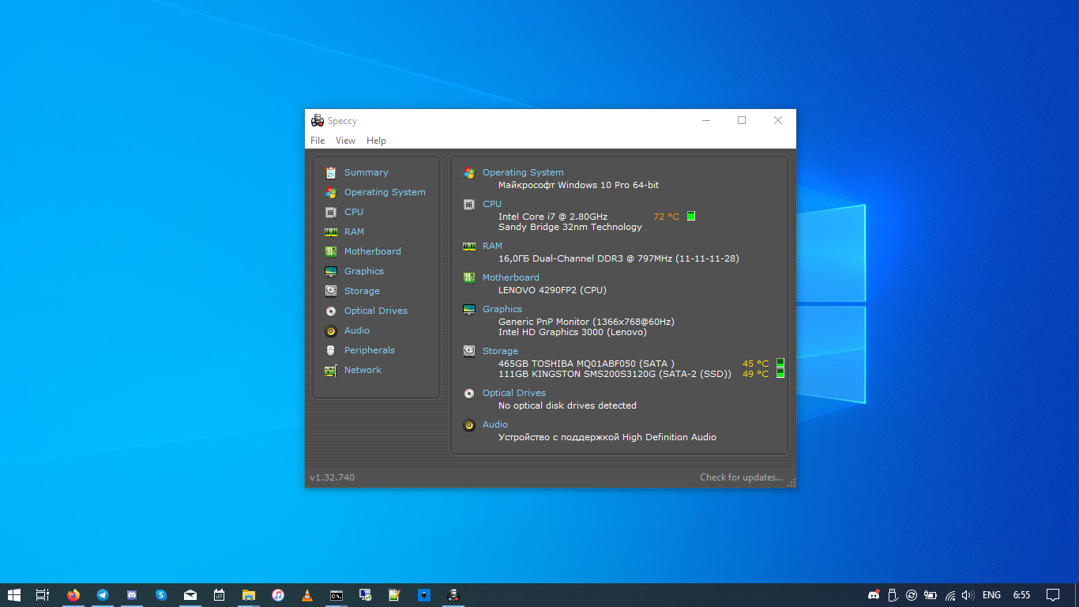Image resolution: width=1079 pixels, height=607 pixels.
Task: Go to Optical Drives in the sidebar
Action: (x=375, y=311)
